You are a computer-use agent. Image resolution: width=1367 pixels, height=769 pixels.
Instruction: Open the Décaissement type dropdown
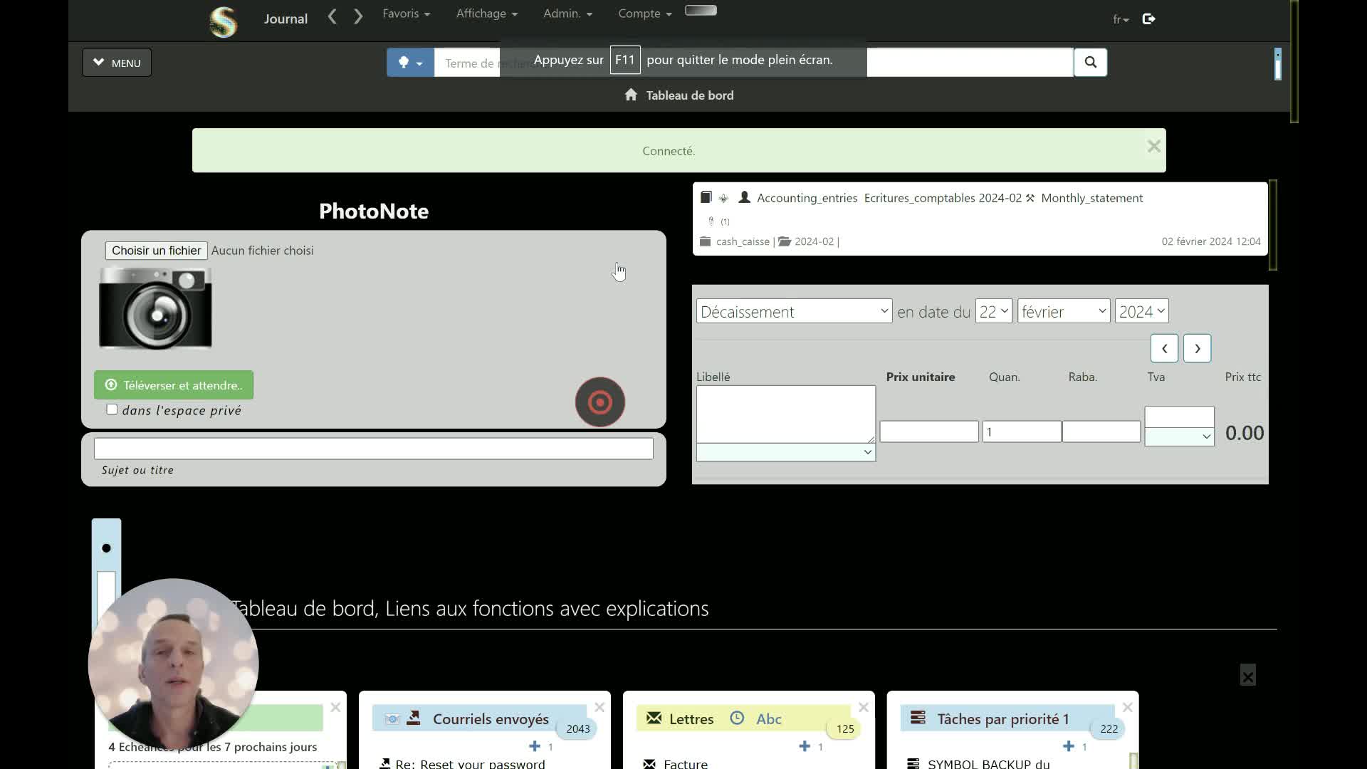coord(794,311)
